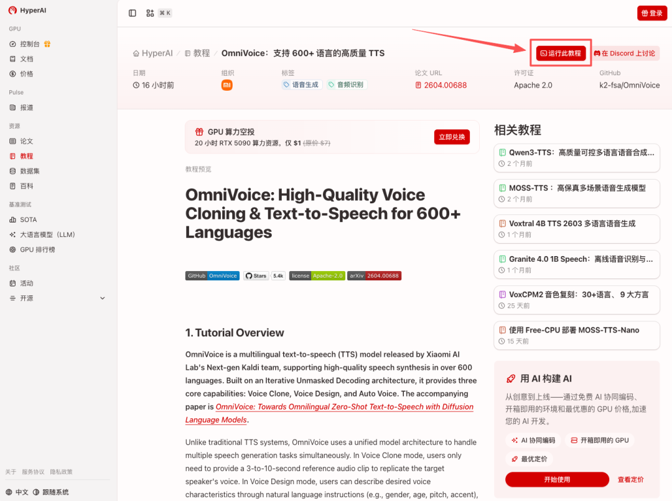Click the GitHub Stars badge

point(256,276)
